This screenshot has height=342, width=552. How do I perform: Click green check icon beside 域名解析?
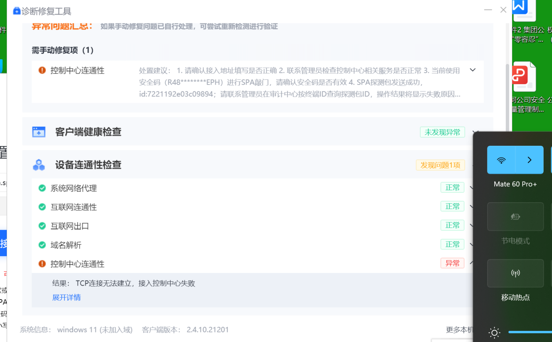[42, 245]
